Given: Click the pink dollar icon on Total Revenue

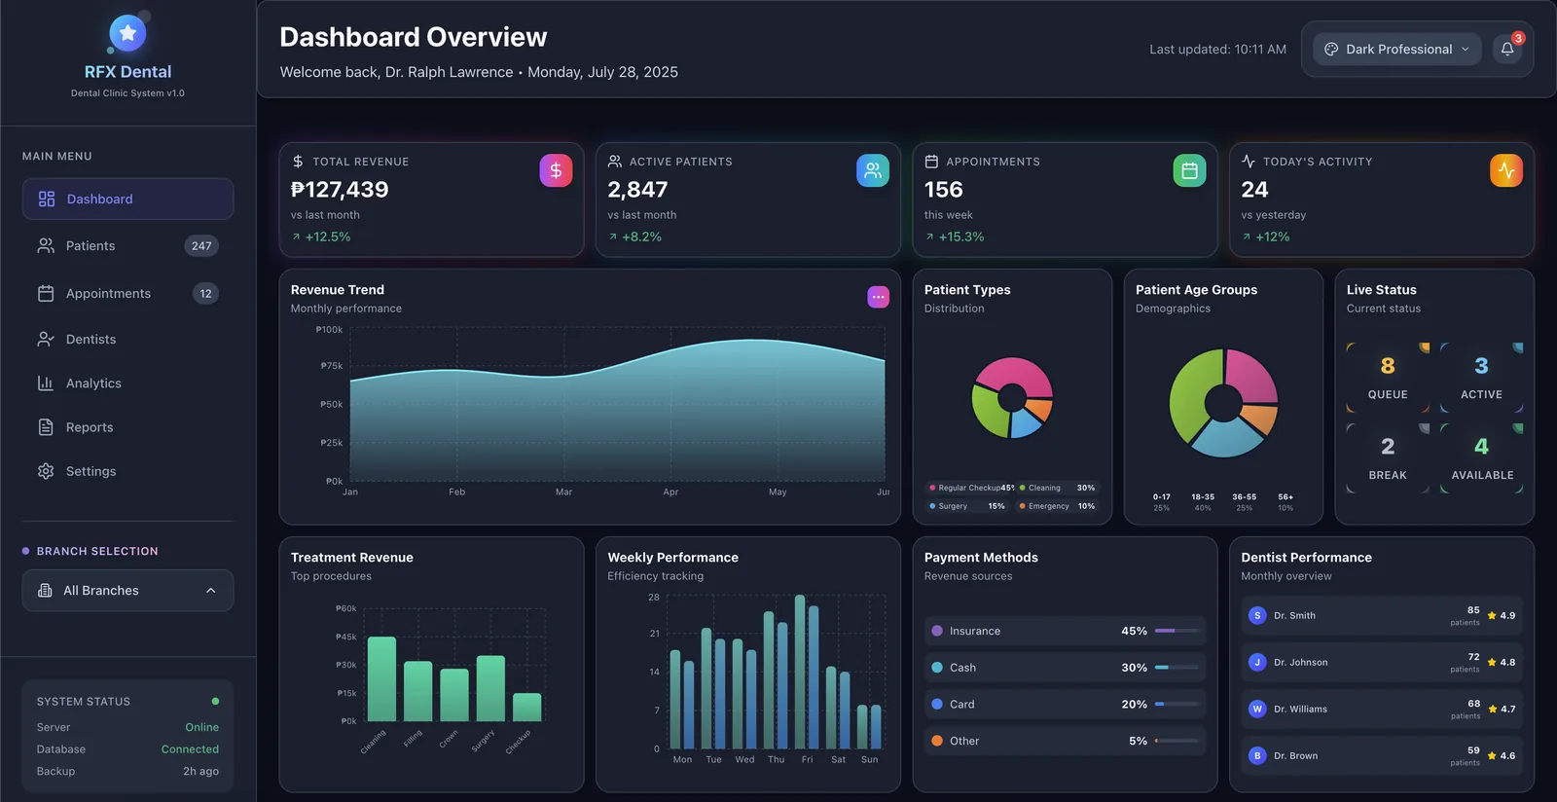Looking at the screenshot, I should 556,170.
